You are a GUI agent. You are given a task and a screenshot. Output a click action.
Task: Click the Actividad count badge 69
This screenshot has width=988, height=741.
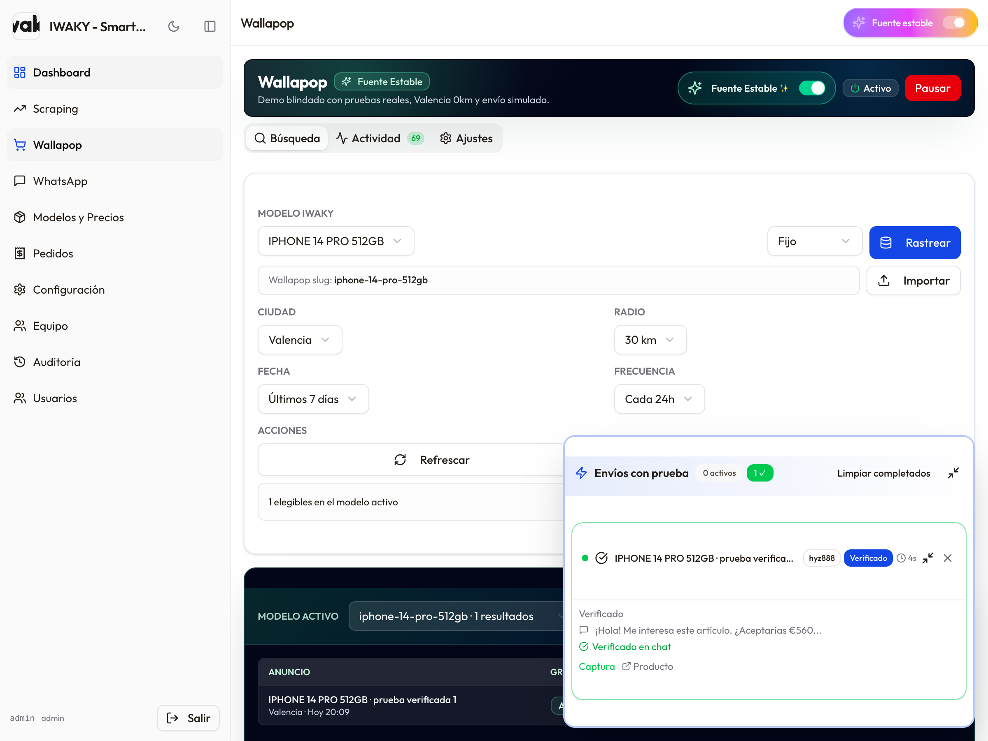tap(415, 138)
